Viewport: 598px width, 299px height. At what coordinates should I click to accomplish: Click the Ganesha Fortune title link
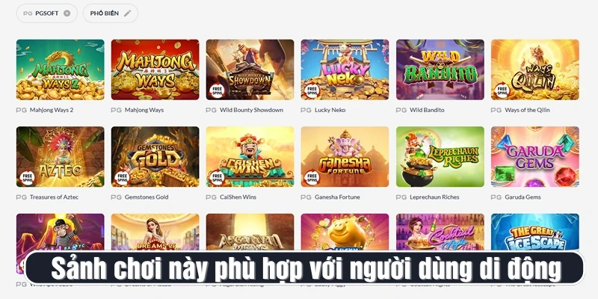(337, 197)
